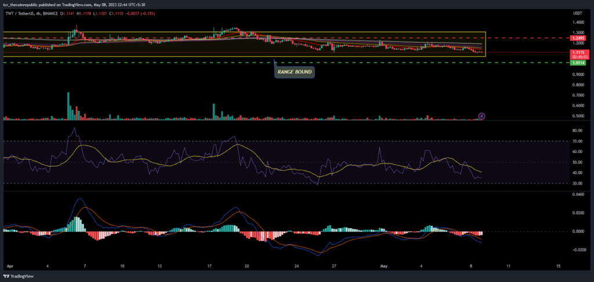Click the 70.00 RSI axis label
Image resolution: width=594 pixels, height=282 pixels.
point(577,141)
